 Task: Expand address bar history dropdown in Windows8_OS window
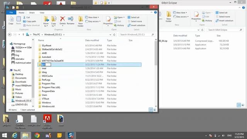pos(110,34)
